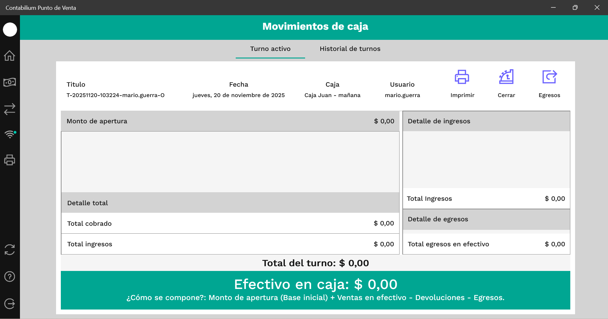Check the Wi-Fi connection status icon
This screenshot has height=319, width=608.
pos(10,134)
